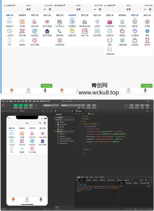
Task: Toggle the 调试器 panel button in the toolbar
Action: [26, 106]
